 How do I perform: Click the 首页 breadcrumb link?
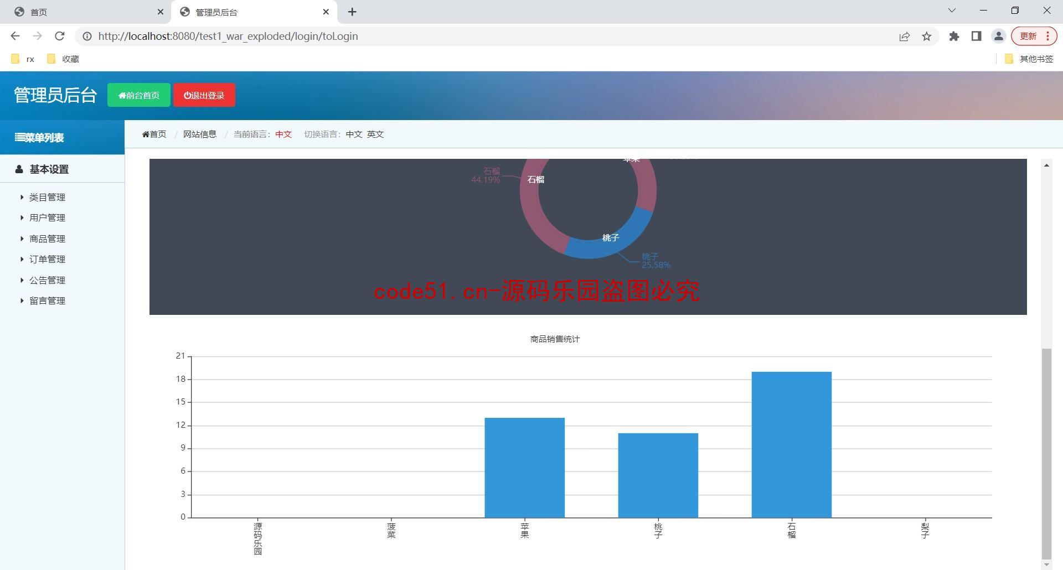pyautogui.click(x=154, y=134)
